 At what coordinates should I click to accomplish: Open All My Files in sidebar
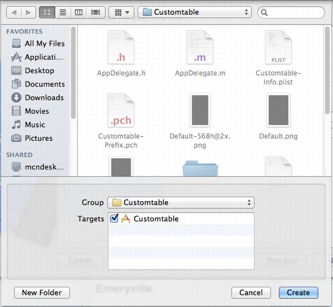coord(38,43)
